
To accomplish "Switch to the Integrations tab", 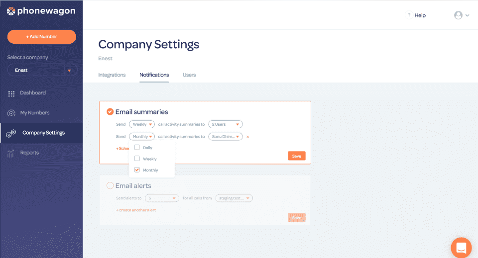I will click(x=112, y=75).
